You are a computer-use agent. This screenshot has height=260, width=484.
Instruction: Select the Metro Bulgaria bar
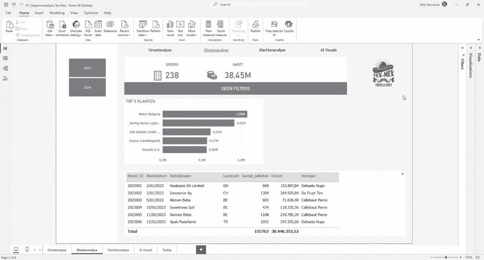pyautogui.click(x=205, y=114)
